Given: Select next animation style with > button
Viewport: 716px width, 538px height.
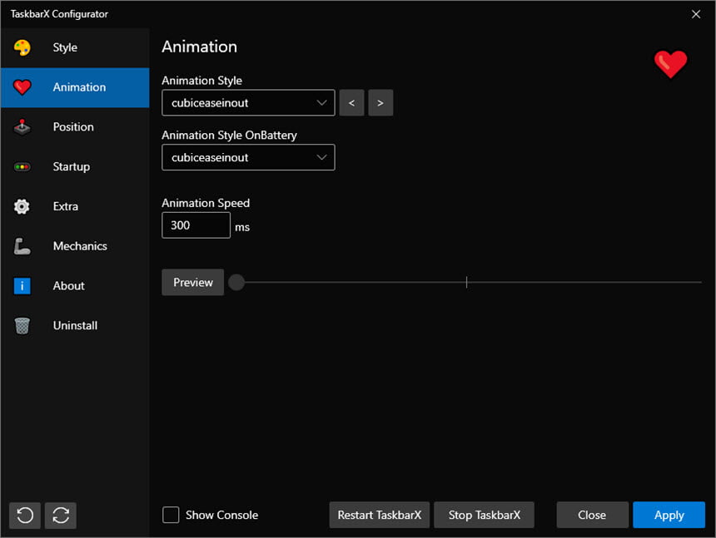Looking at the screenshot, I should coord(380,102).
